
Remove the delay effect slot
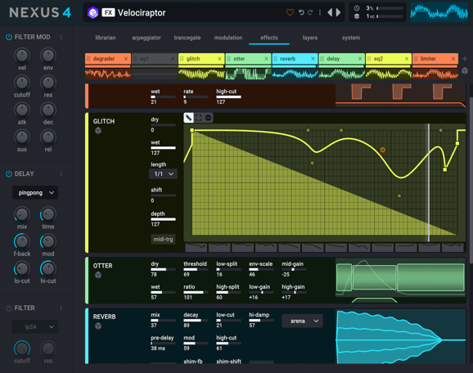click(x=360, y=59)
